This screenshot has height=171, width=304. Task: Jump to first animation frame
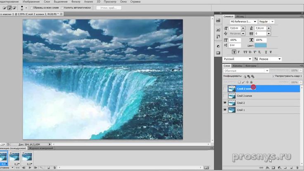(x=17, y=168)
